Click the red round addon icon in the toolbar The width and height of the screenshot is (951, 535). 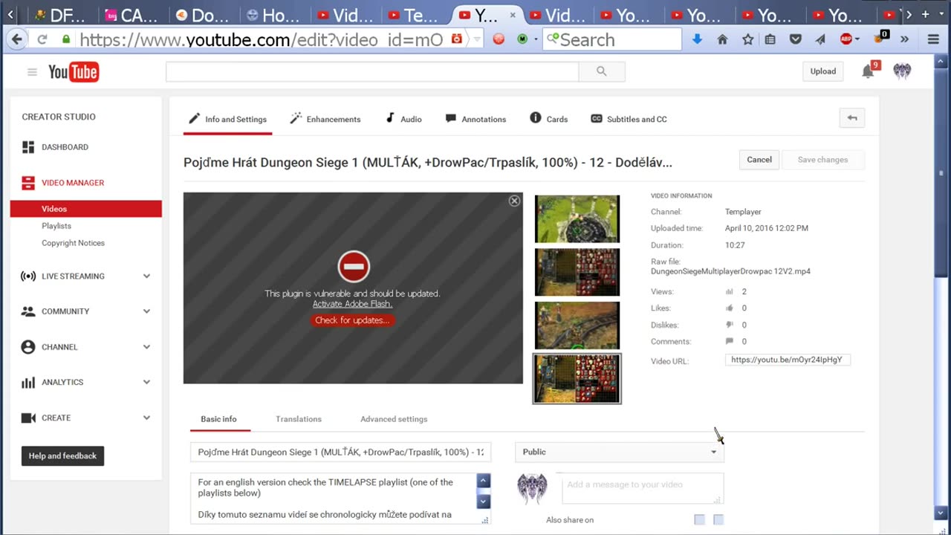(499, 39)
